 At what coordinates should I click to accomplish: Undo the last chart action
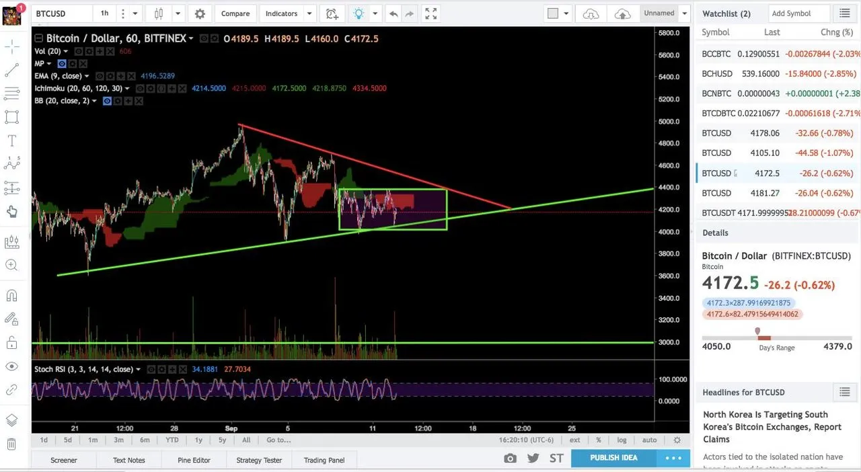[394, 13]
